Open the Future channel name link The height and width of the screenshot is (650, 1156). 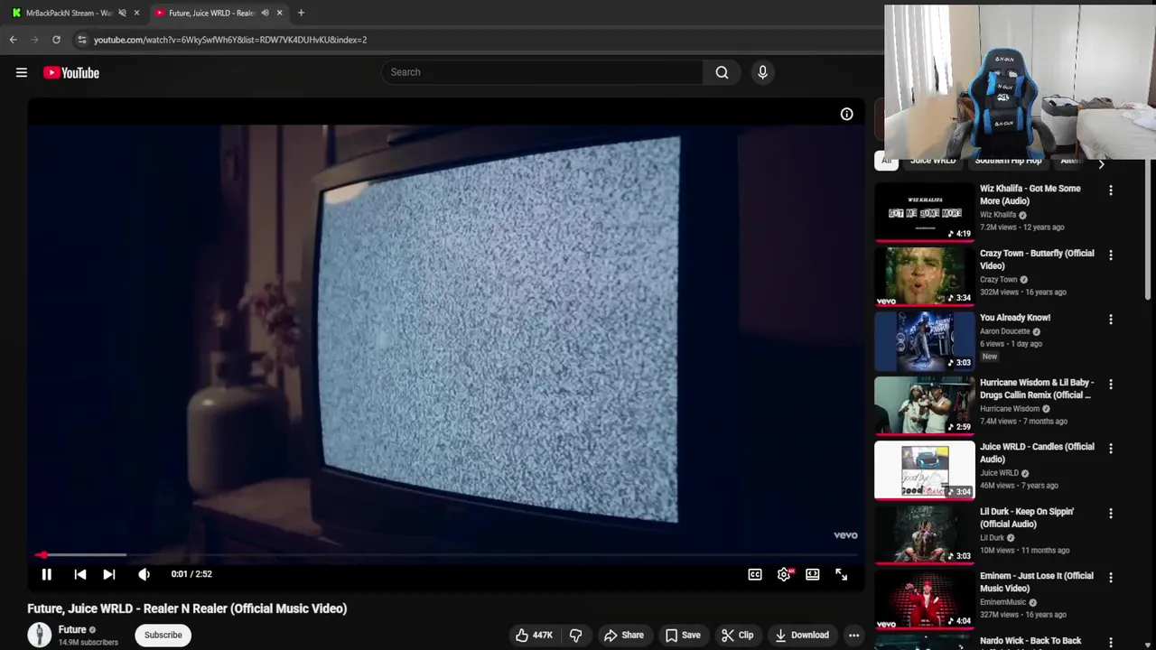coord(72,629)
